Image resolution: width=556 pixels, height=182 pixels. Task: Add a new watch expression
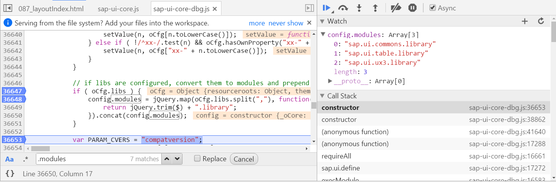(x=524, y=21)
